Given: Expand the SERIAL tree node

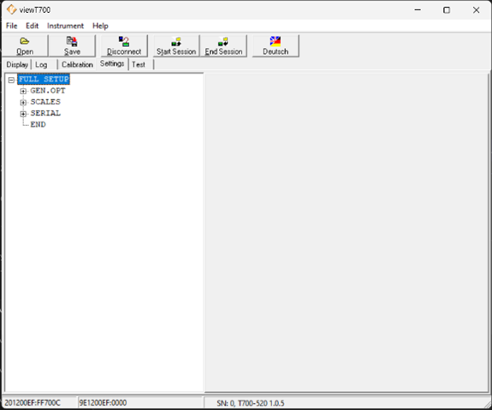Looking at the screenshot, I should (x=23, y=114).
